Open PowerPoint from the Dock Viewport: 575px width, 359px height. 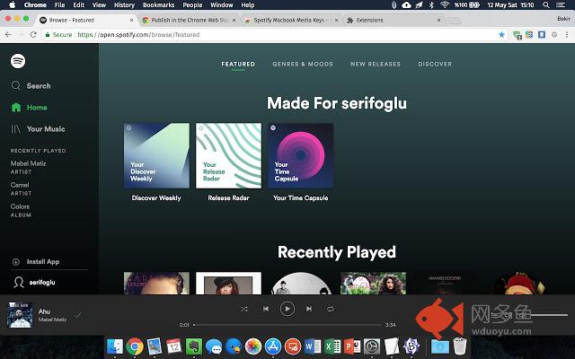pos(352,346)
